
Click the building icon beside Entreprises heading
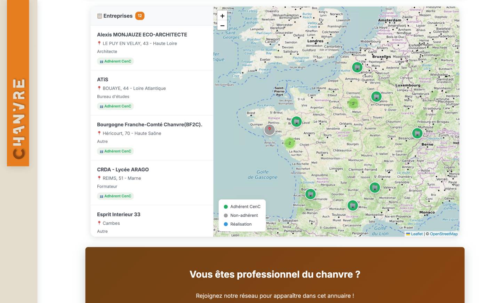[100, 16]
